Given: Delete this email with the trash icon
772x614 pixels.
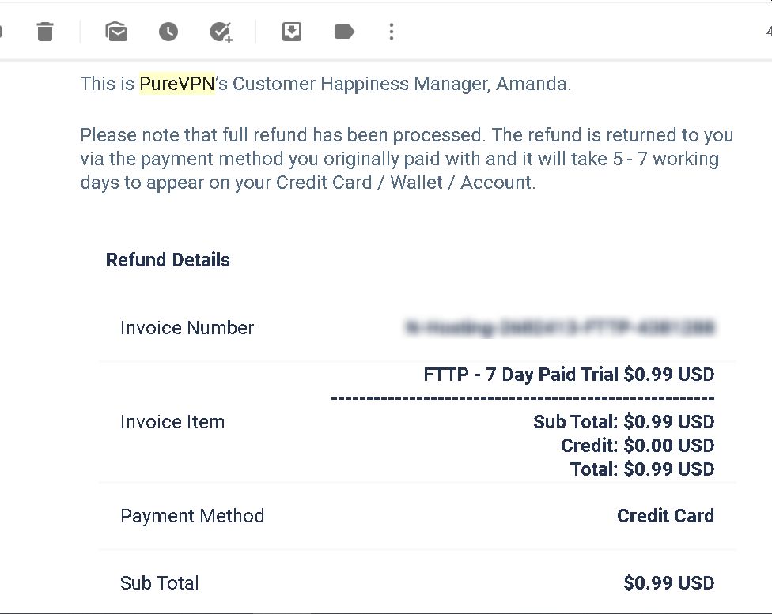Looking at the screenshot, I should point(45,32).
